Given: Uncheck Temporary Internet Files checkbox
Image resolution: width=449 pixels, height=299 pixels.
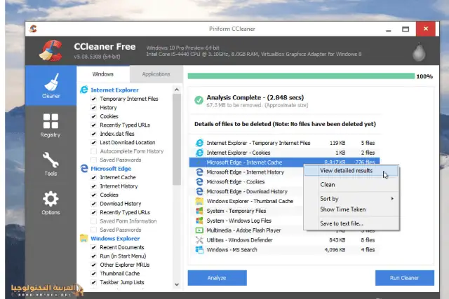Looking at the screenshot, I should (93, 99).
